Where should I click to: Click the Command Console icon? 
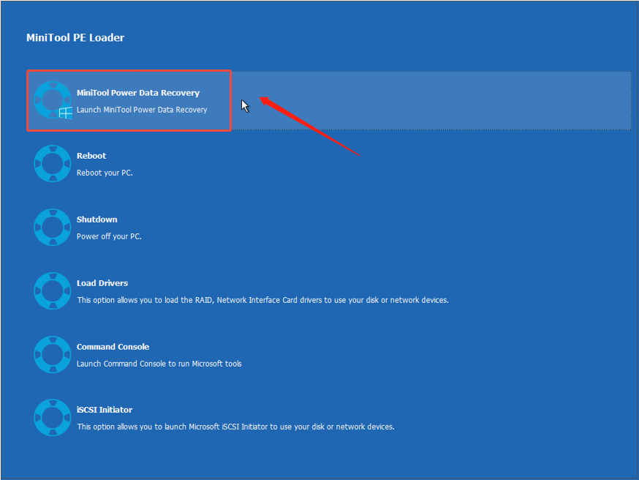click(x=52, y=354)
